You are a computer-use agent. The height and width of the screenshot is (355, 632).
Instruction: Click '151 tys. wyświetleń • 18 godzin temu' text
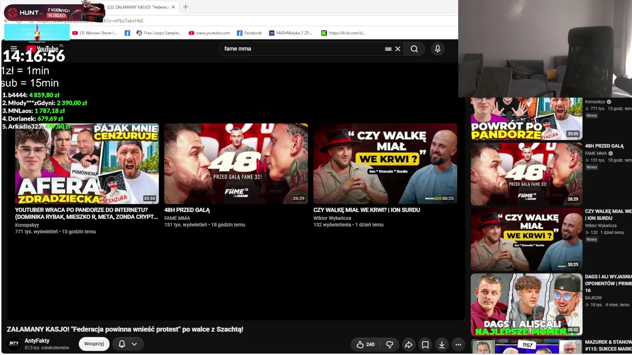[x=205, y=225]
